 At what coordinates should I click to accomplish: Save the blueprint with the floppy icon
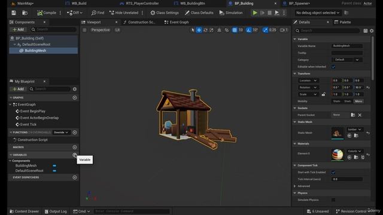click(14, 13)
